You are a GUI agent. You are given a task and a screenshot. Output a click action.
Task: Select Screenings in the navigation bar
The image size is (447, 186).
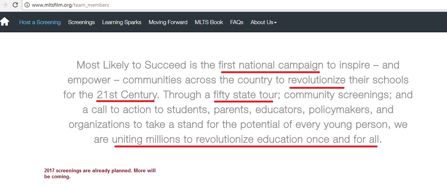point(81,22)
